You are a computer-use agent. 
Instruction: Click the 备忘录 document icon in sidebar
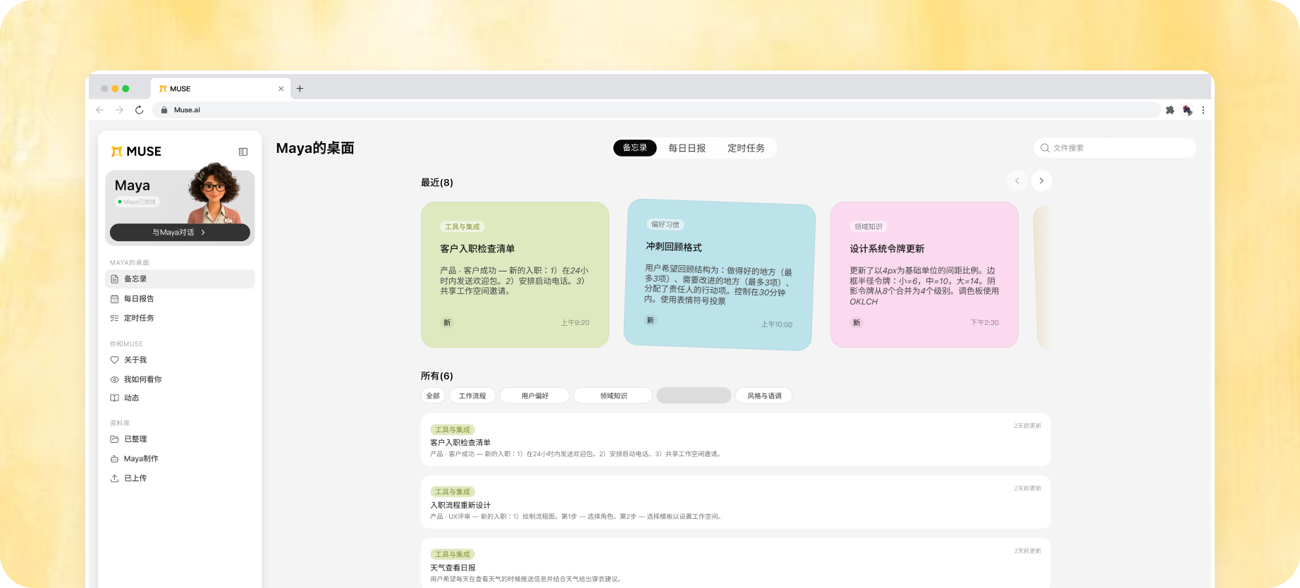pos(114,279)
